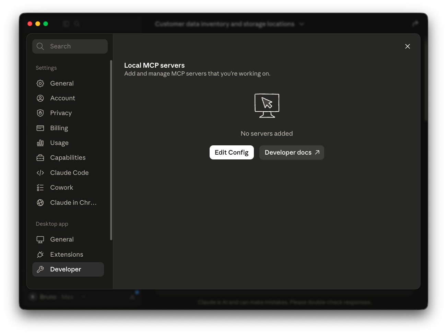Click the Capabilities toolbox icon
Screen dimensions: 447x335
point(40,158)
